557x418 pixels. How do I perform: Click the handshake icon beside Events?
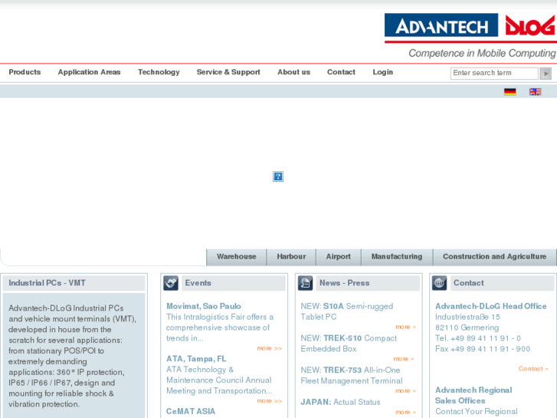[171, 283]
